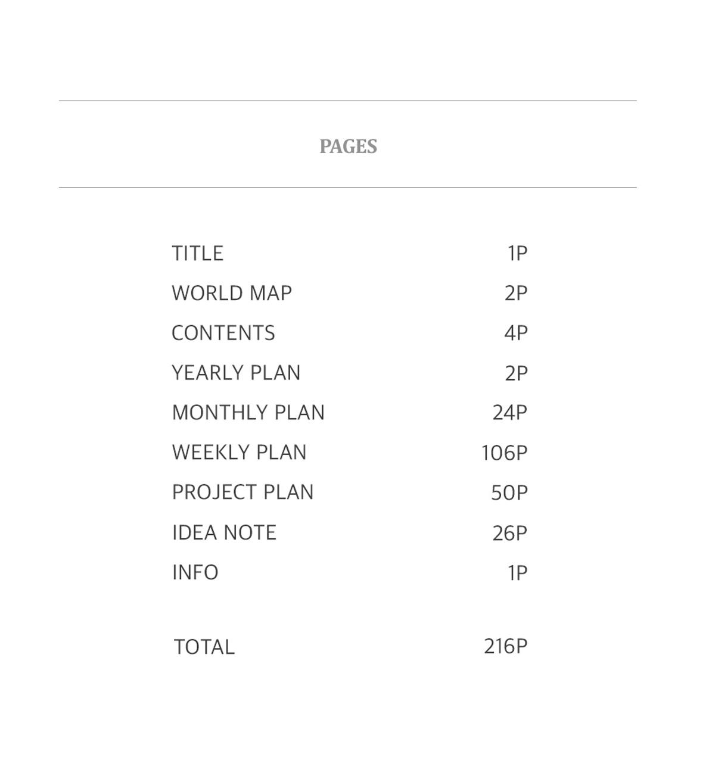This screenshot has height=770, width=715.
Task: Click the 26P page count
Action: click(x=509, y=533)
